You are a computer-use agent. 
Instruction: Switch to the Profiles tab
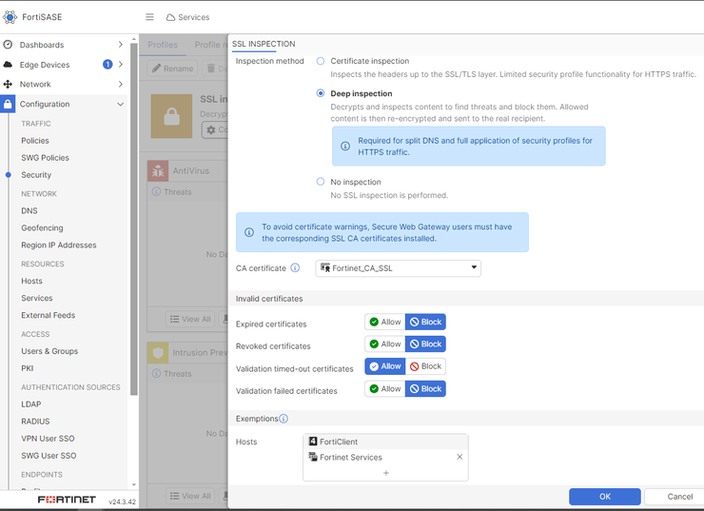pyautogui.click(x=163, y=45)
